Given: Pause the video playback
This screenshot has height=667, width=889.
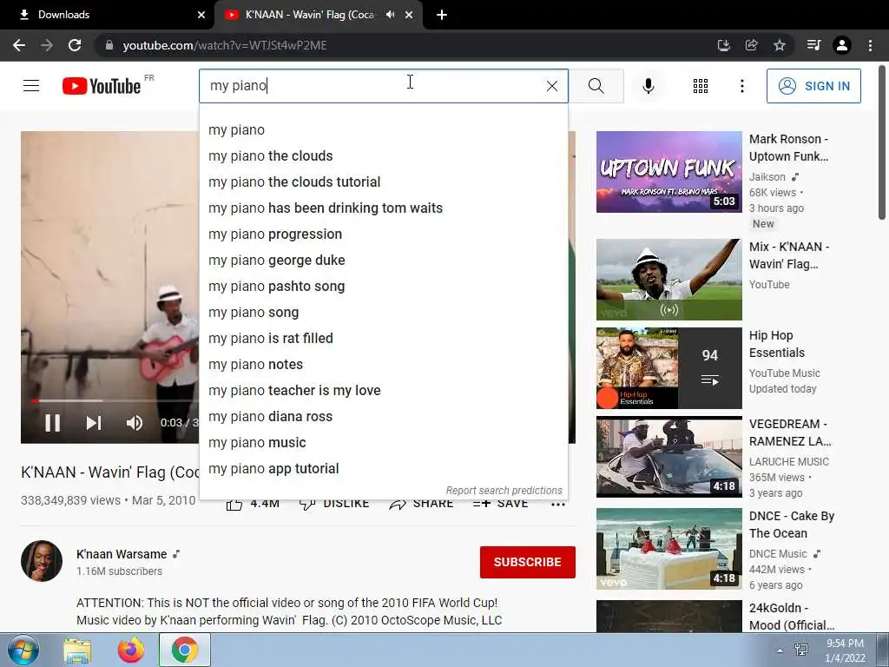Looking at the screenshot, I should pos(53,423).
